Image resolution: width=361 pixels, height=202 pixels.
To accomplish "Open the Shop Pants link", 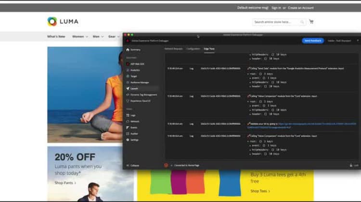I will (65, 183).
